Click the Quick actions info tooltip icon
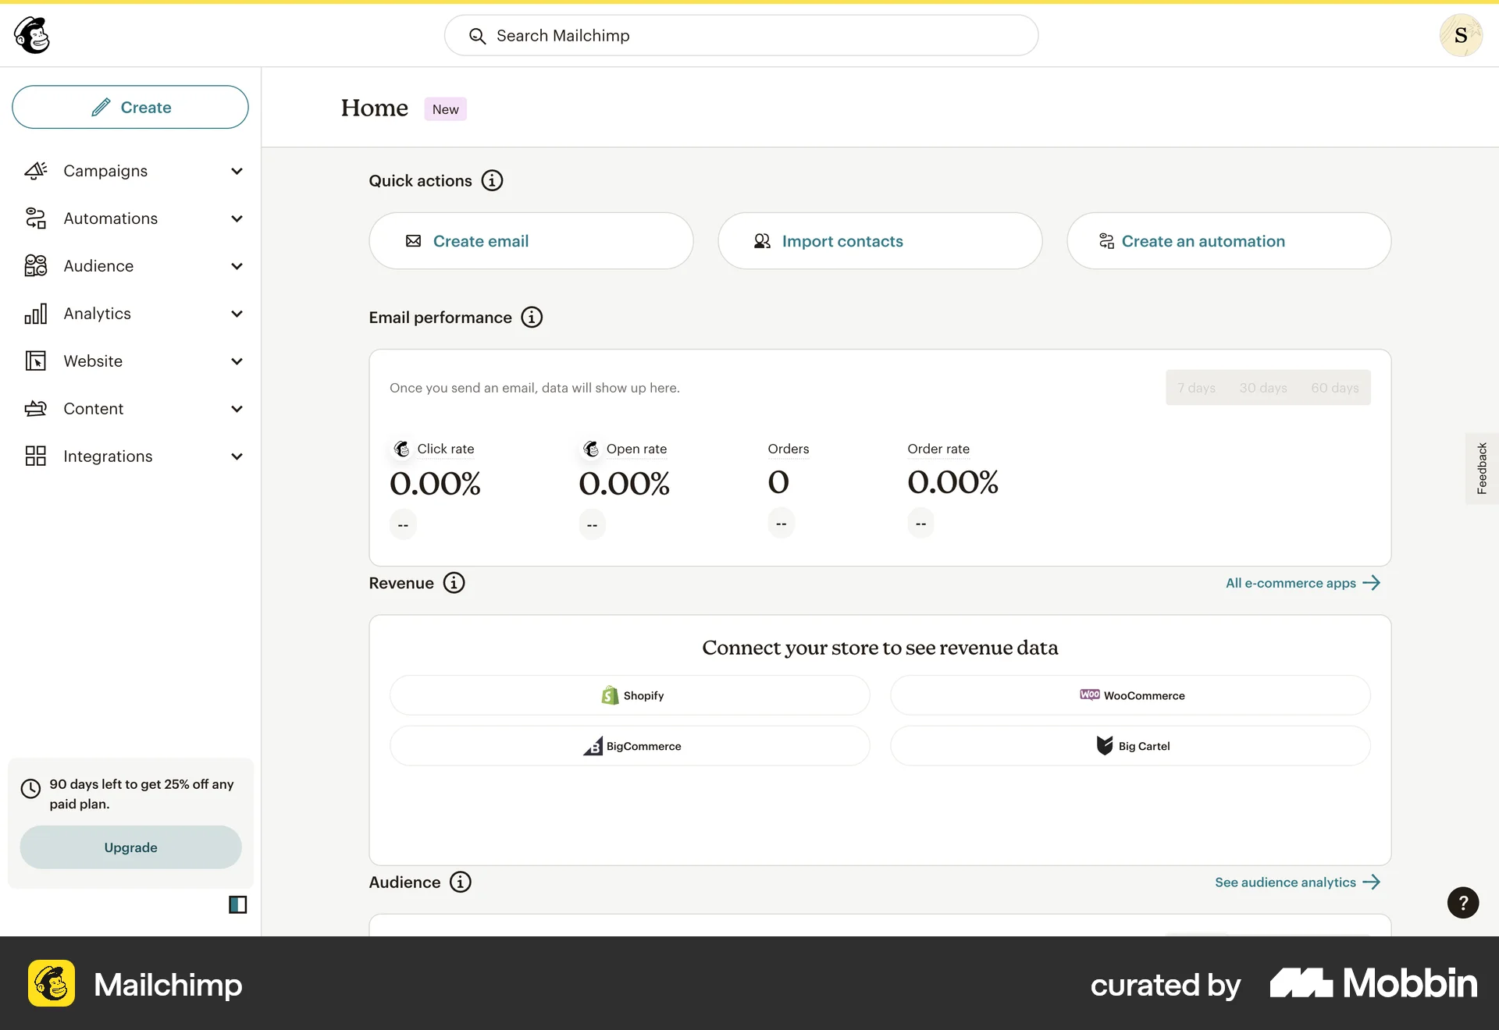Screen dimensions: 1499x1030 (492, 180)
